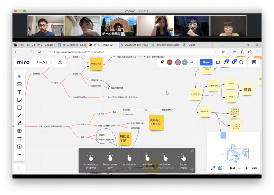Image resolution: width=274 pixels, height=195 pixels.
Task: Go to browser home page
Action: coord(40,52)
